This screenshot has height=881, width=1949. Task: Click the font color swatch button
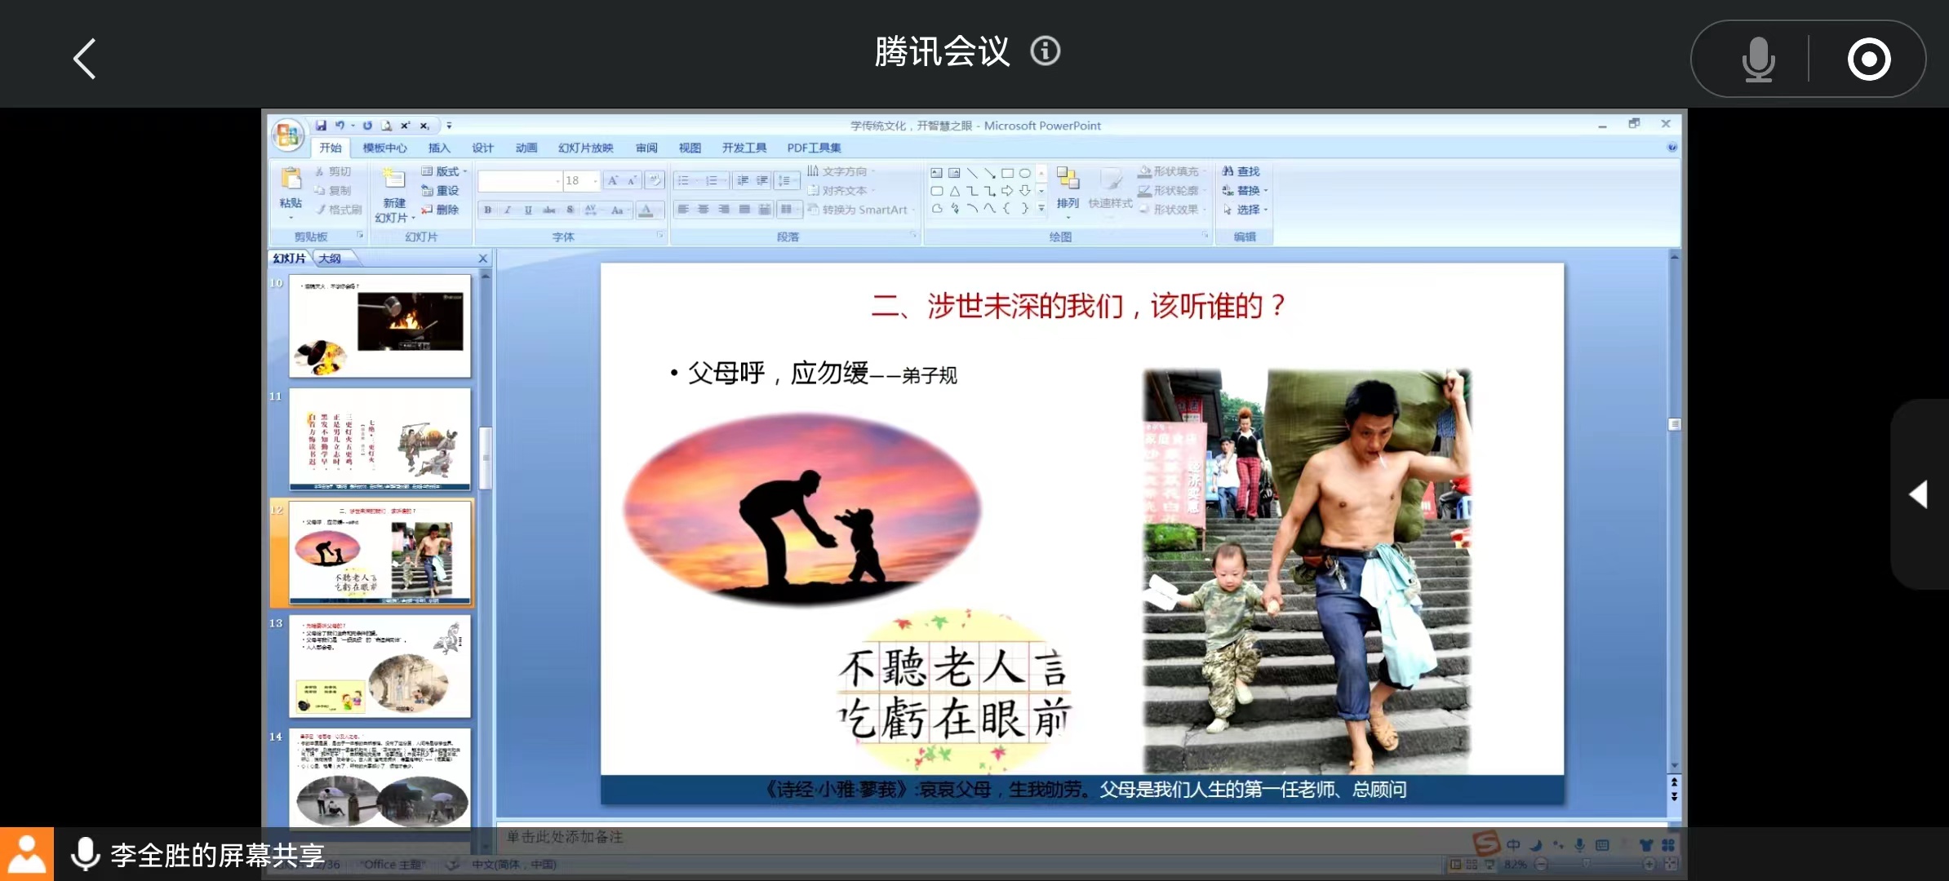[646, 210]
